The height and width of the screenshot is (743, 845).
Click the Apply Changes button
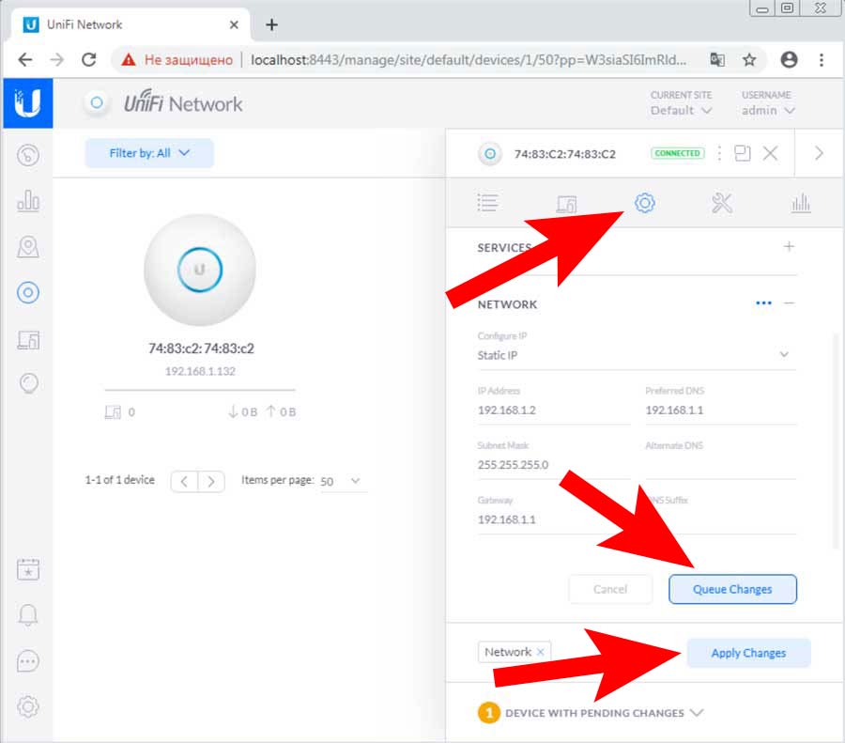click(748, 653)
